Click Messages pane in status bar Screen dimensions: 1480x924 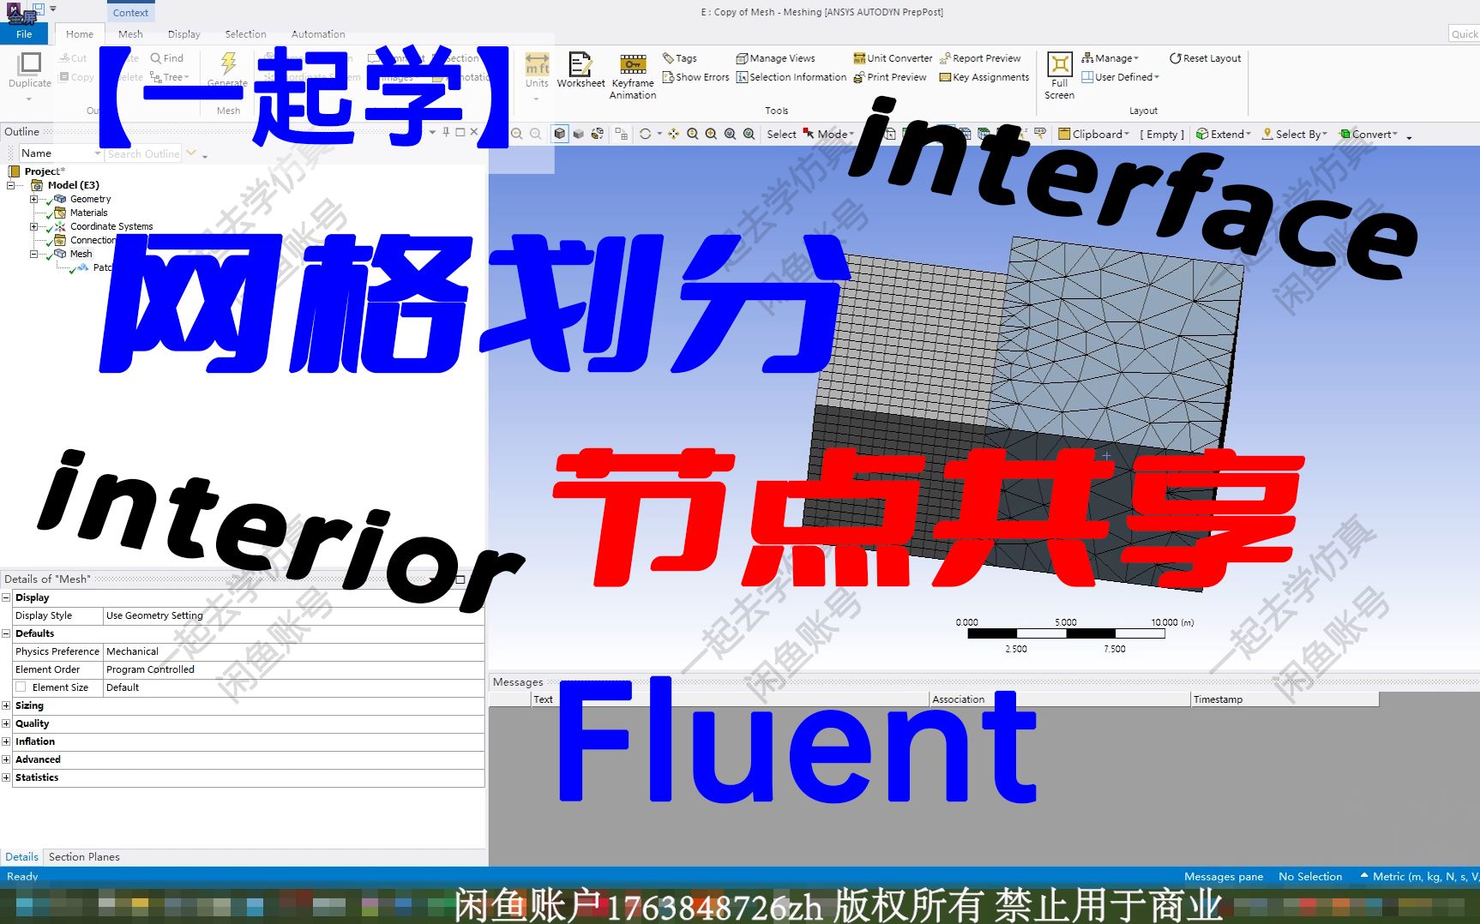1224,877
